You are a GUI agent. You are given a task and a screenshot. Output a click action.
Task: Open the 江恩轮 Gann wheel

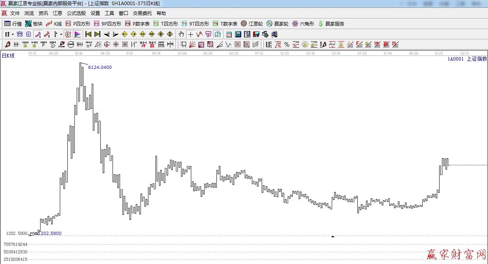252,24
